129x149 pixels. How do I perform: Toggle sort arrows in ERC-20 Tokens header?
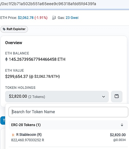point(122,125)
